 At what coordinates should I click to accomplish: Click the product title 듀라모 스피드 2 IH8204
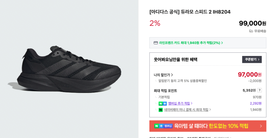click(190, 12)
